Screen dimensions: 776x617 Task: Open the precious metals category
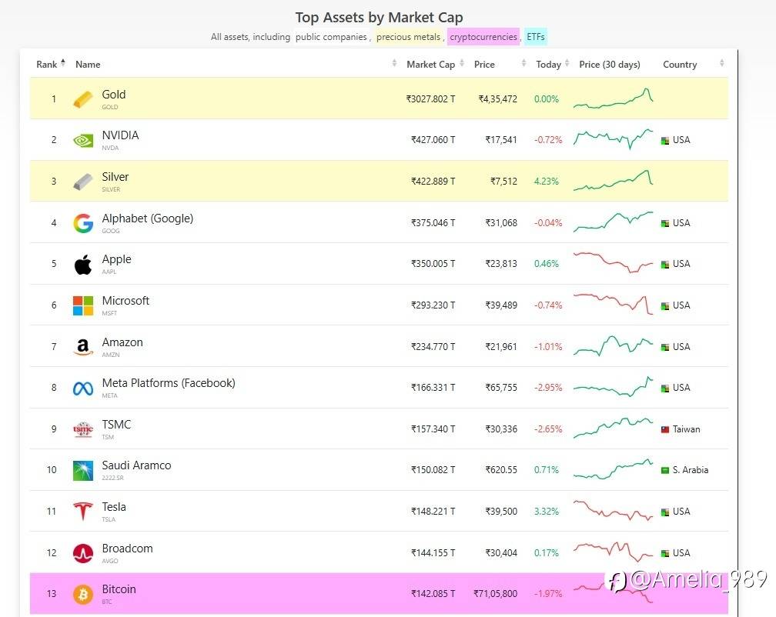[408, 37]
